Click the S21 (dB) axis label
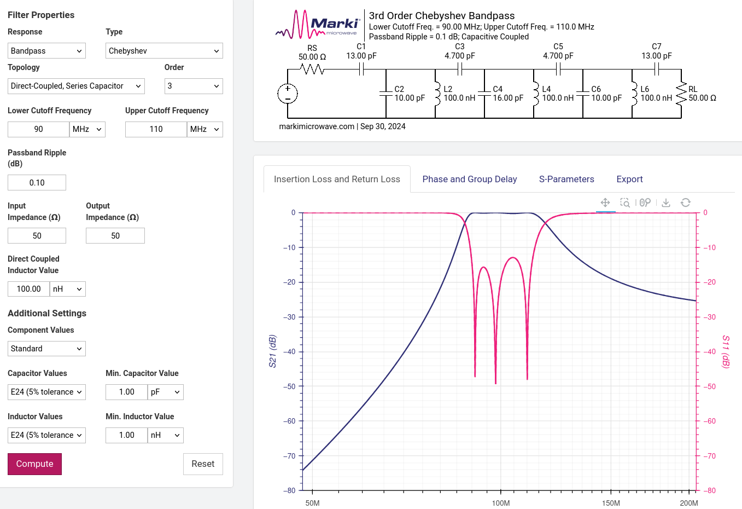 tap(272, 351)
